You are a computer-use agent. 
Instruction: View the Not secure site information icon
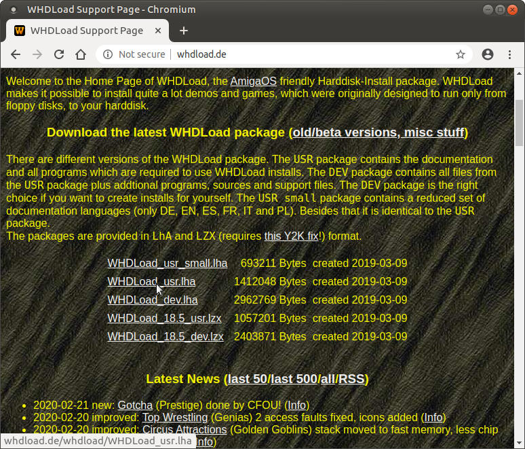tap(109, 54)
